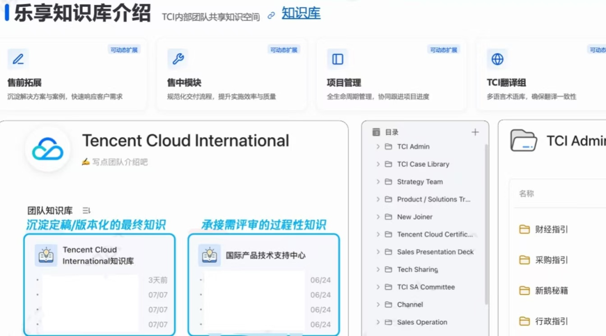Click the directory panel vertical scrollbar

coord(486,225)
